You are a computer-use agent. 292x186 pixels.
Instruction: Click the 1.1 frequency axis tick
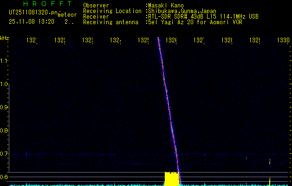4,61
